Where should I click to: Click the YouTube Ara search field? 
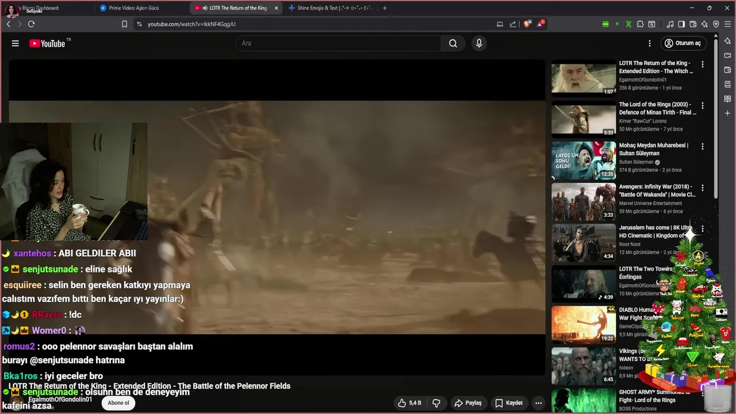coord(339,43)
